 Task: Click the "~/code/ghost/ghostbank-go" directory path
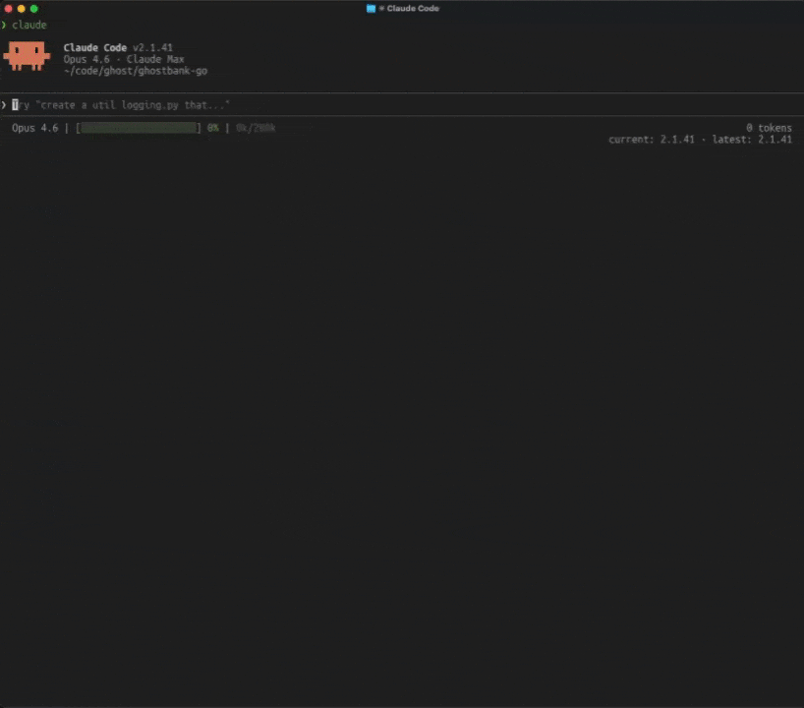pyautogui.click(x=136, y=71)
